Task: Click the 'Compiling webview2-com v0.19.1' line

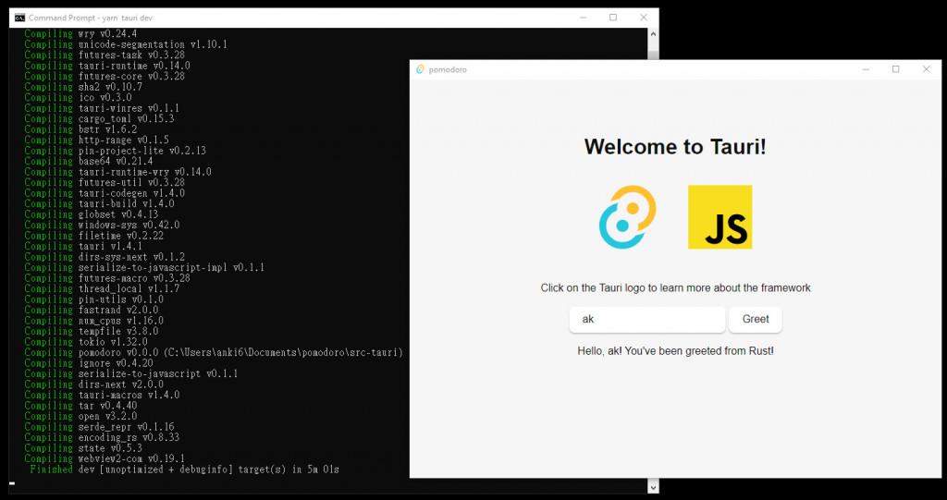Action: 105,458
